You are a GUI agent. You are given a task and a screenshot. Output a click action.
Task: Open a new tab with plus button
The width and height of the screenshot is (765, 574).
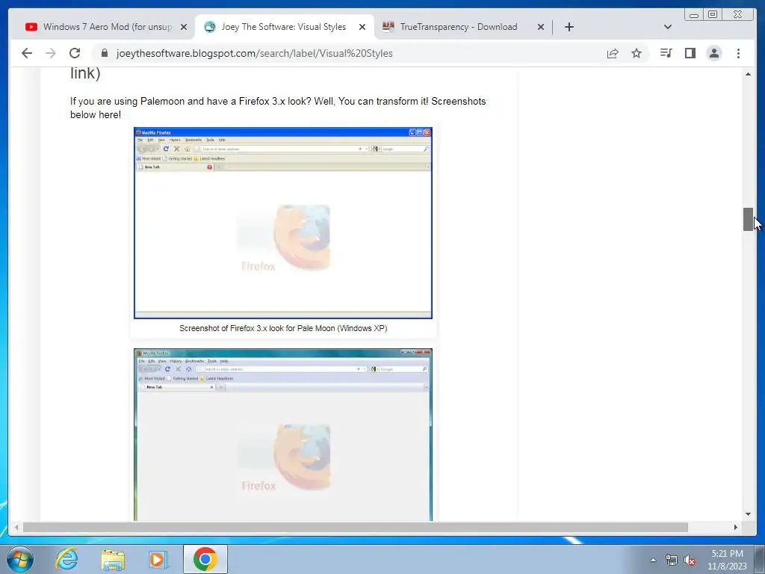(569, 27)
